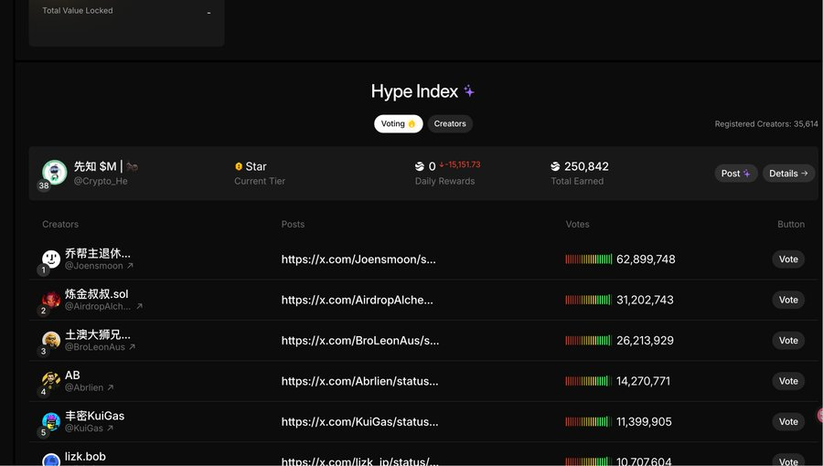Screen dimensions: 823x466
Task: Click the lizk.bob creator name
Action: [x=85, y=457]
